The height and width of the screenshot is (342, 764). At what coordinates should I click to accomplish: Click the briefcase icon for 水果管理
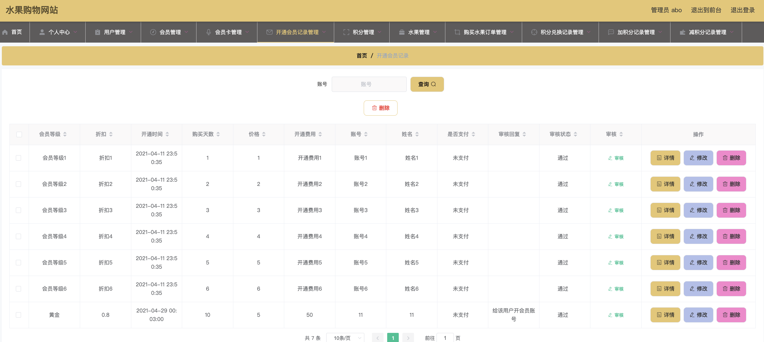(x=402, y=32)
